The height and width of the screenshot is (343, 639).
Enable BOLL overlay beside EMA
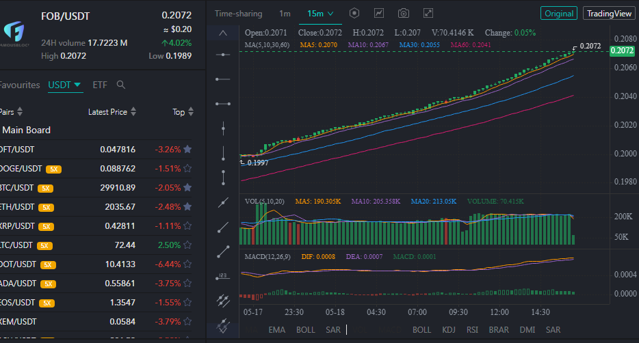click(x=306, y=329)
